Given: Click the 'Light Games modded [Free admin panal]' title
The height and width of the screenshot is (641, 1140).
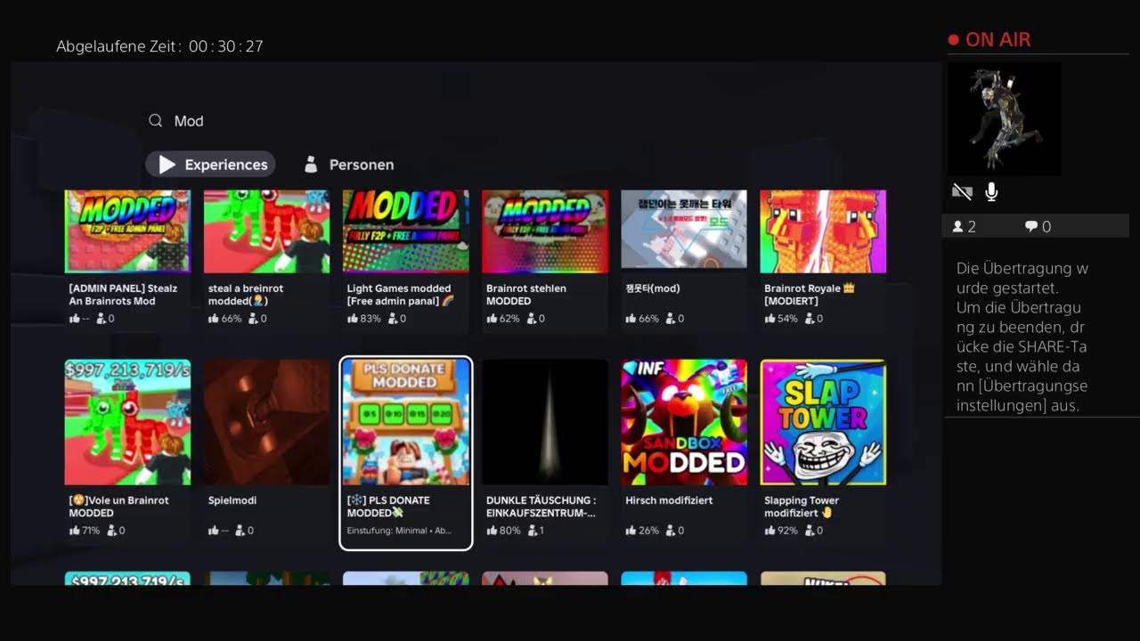Looking at the screenshot, I should pos(401,295).
